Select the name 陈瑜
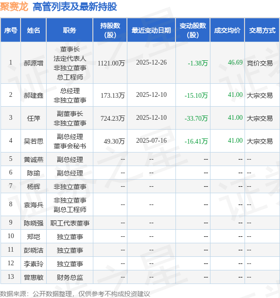This screenshot has width=280, height=298. (33, 173)
